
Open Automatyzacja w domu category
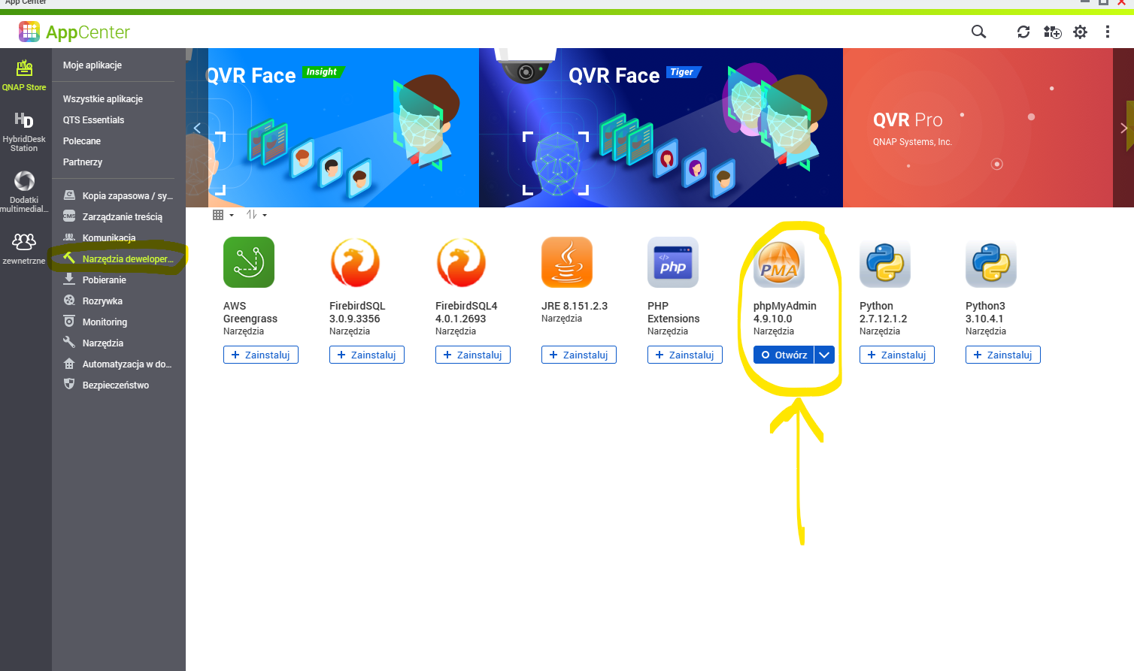(119, 364)
